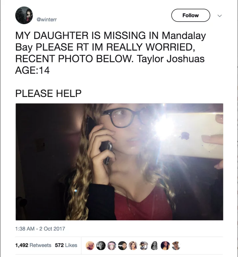Open the last liker's avatar

(176, 246)
